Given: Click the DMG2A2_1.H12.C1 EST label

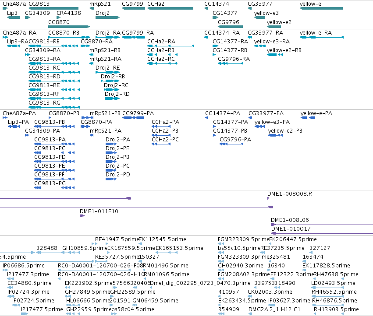Looking at the screenshot, I should coord(274,309).
